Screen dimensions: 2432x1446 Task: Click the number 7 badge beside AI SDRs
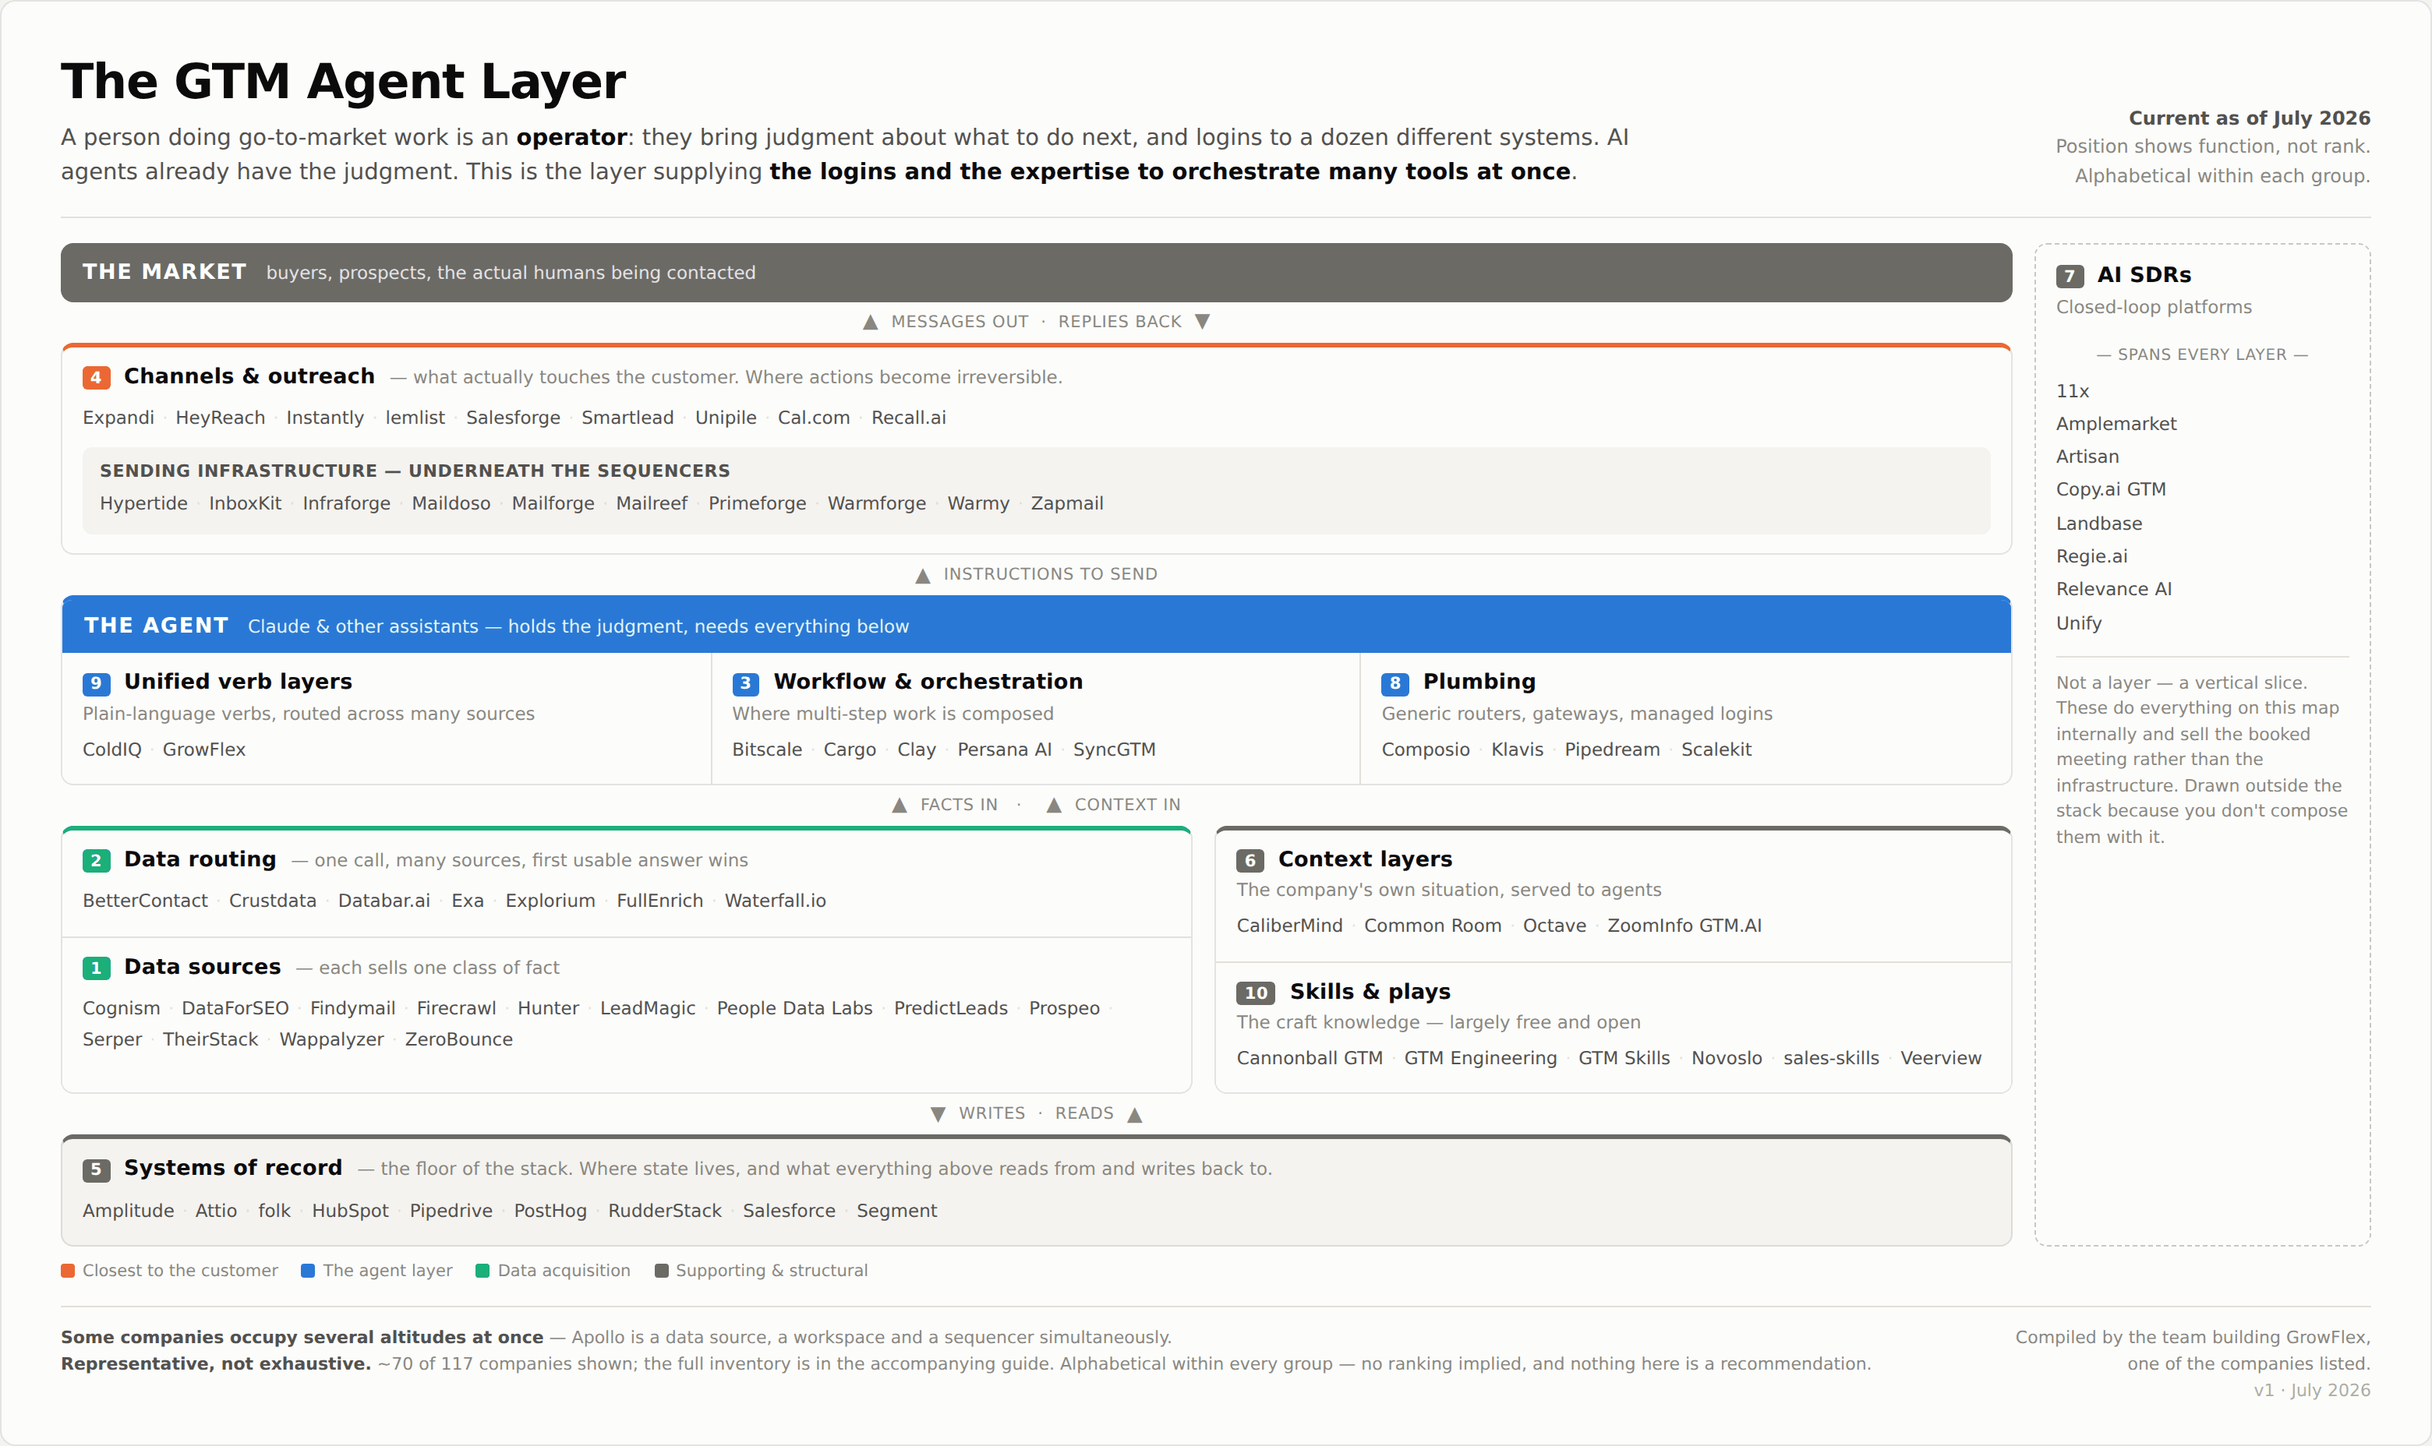2070,276
